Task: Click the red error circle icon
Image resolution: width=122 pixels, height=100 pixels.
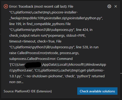Action: (6, 7)
